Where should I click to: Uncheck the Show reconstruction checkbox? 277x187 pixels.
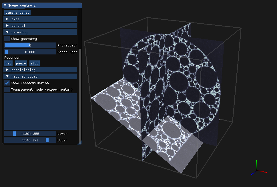(7, 83)
